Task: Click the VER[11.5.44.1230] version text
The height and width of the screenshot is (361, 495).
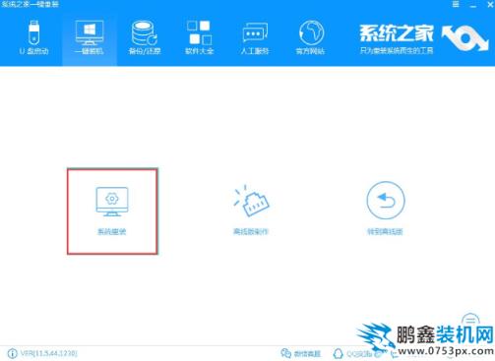Action: click(x=49, y=353)
